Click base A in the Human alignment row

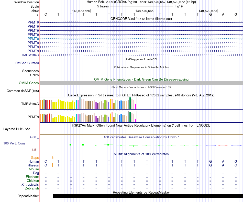[x=223, y=162]
